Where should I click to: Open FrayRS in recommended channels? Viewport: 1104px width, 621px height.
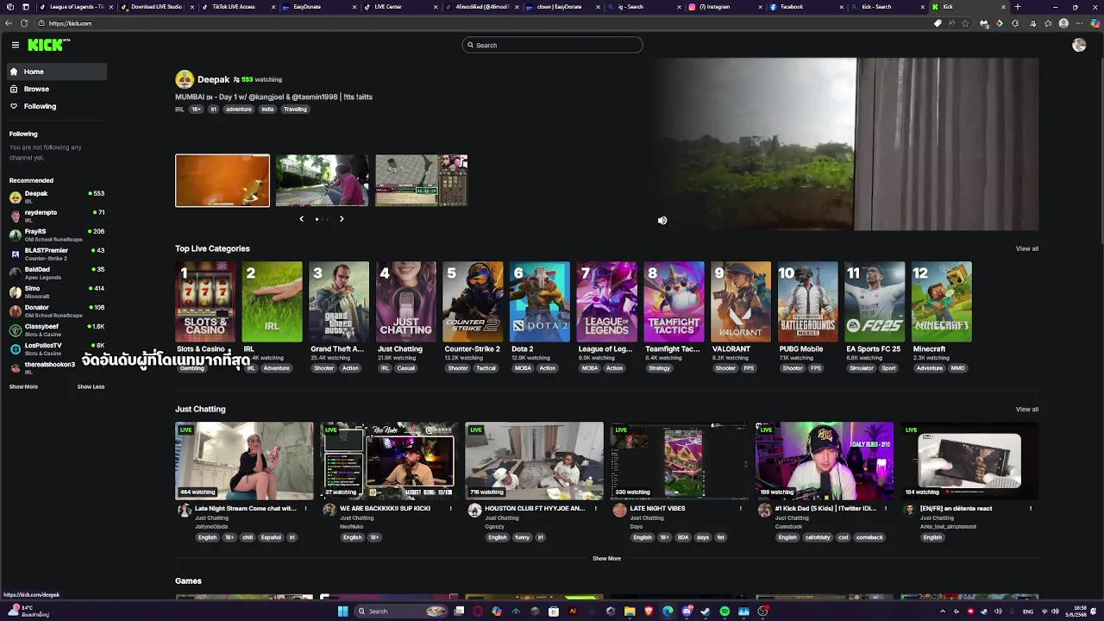[57, 235]
